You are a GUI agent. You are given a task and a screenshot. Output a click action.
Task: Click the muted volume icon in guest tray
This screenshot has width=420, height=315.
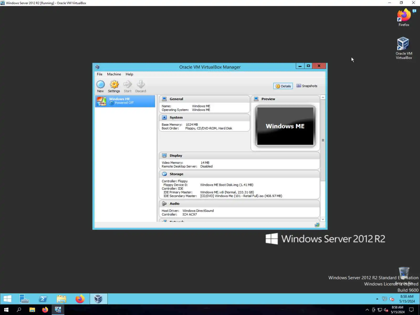[392, 299]
